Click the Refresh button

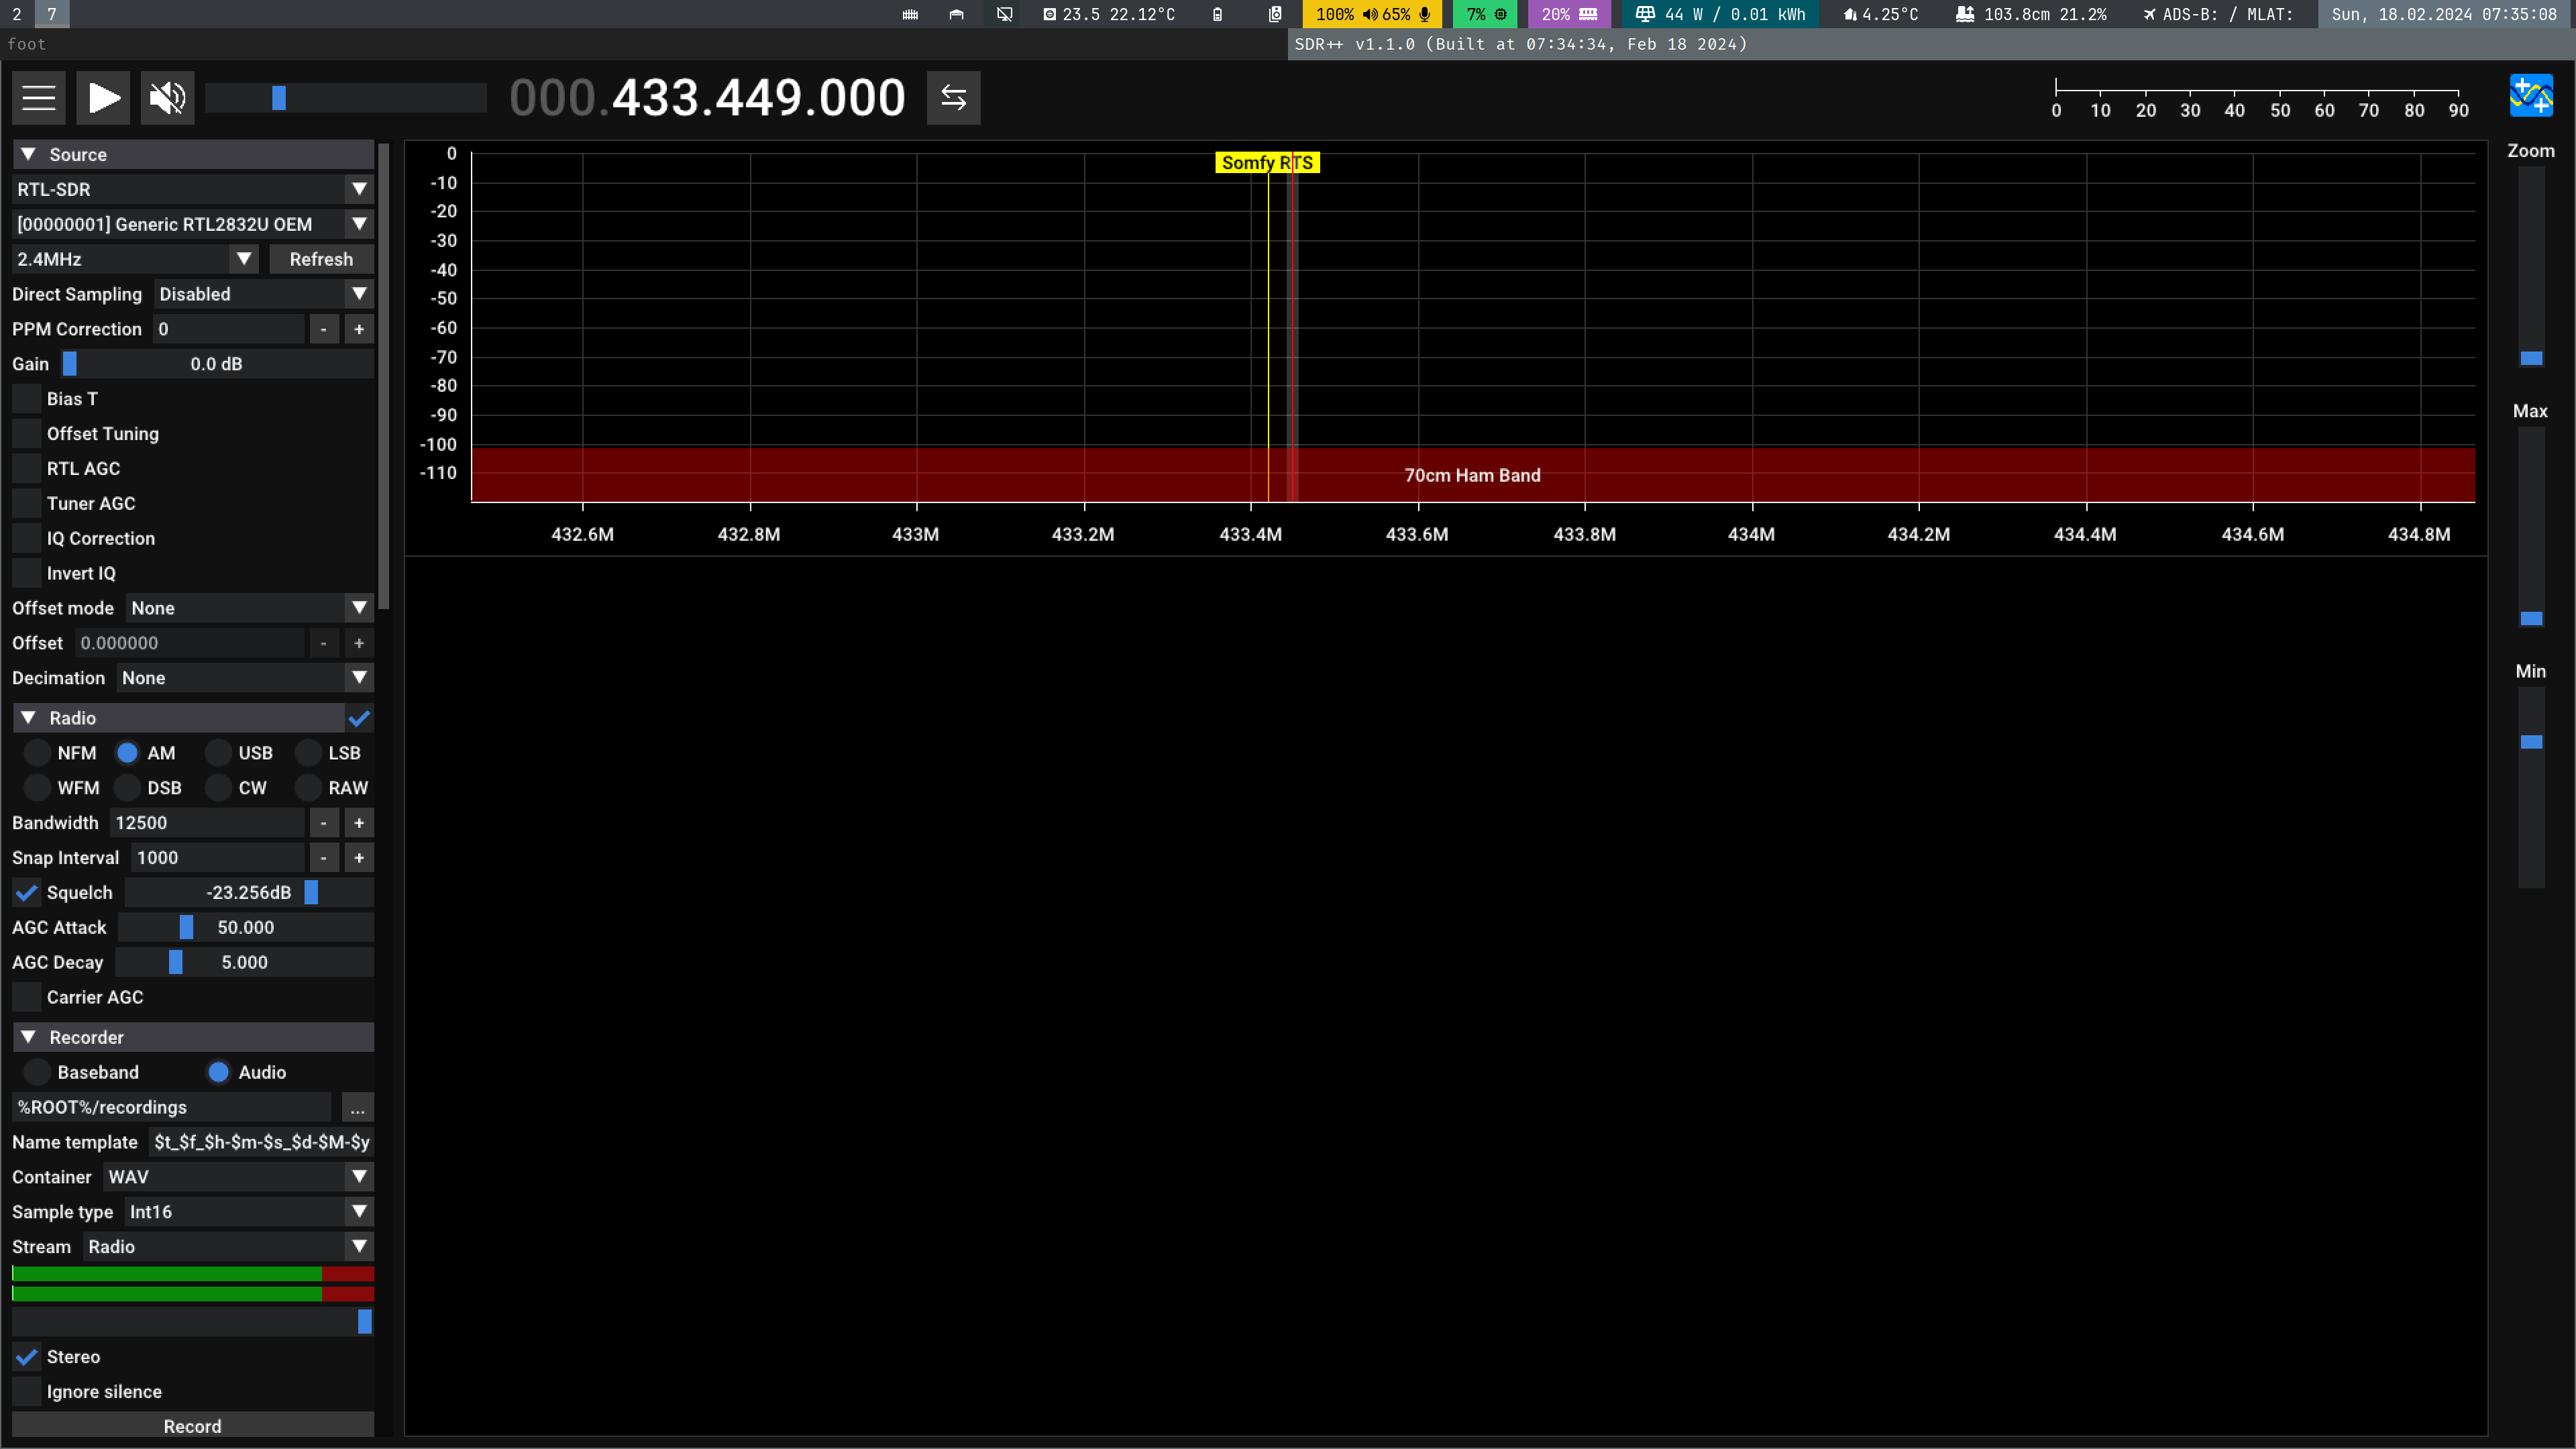coord(321,259)
